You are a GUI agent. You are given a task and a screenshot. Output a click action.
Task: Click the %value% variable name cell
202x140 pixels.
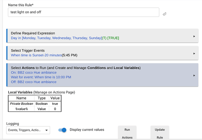(21, 109)
